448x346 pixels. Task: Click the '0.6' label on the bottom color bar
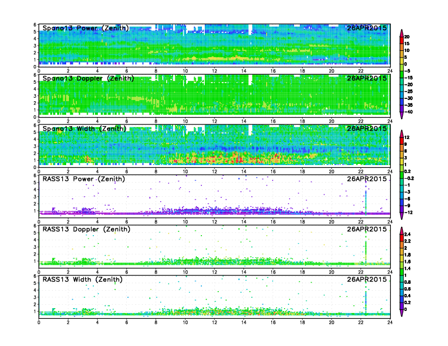pos(407,289)
